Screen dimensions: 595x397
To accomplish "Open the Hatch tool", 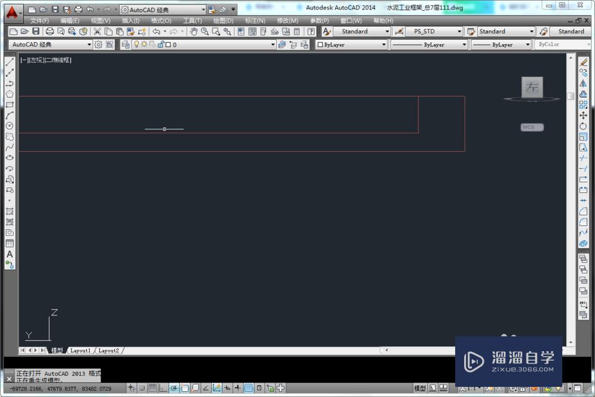I will (x=10, y=212).
